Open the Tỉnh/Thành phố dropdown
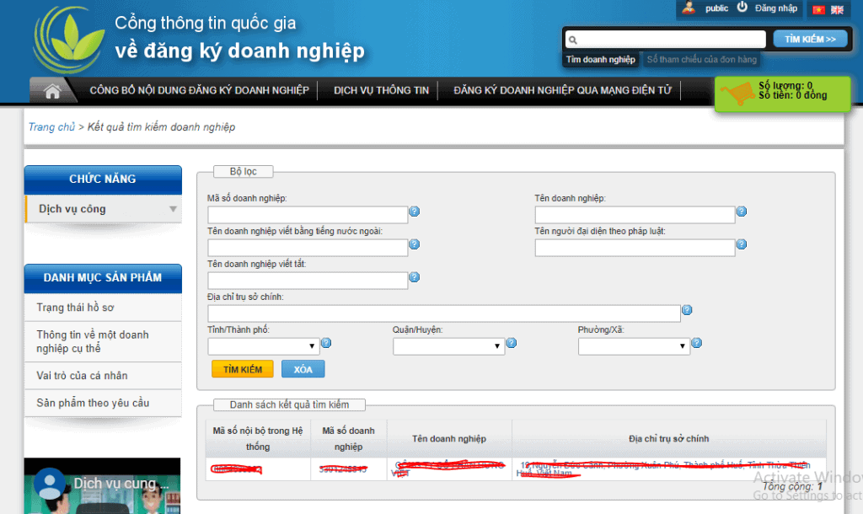 coord(264,346)
